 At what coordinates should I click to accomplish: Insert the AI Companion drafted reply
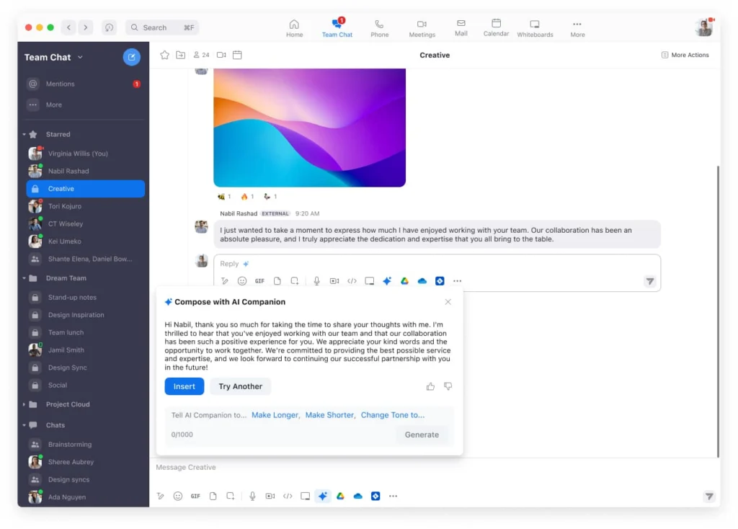[184, 386]
